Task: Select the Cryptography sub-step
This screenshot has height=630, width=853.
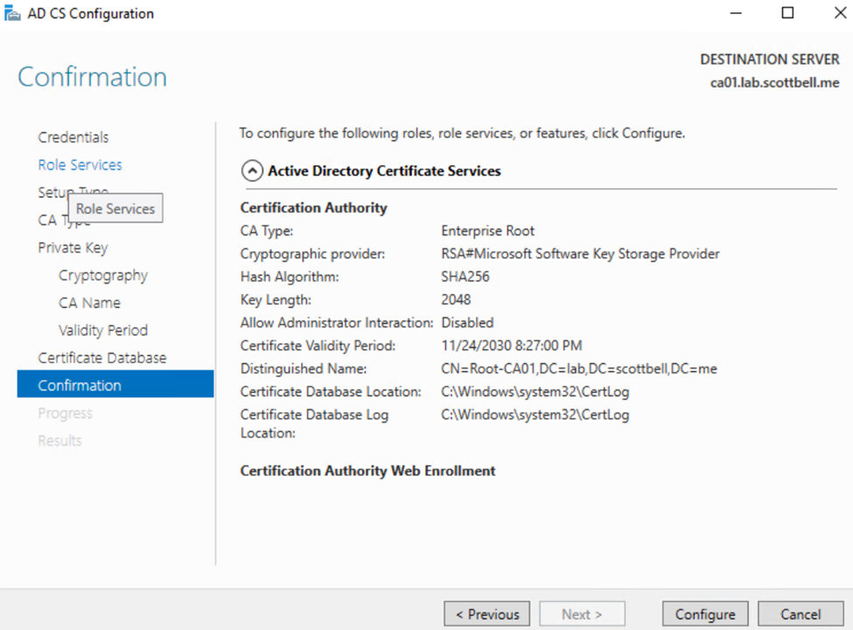Action: point(102,276)
